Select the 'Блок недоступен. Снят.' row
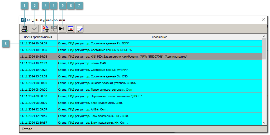 click(x=140, y=103)
